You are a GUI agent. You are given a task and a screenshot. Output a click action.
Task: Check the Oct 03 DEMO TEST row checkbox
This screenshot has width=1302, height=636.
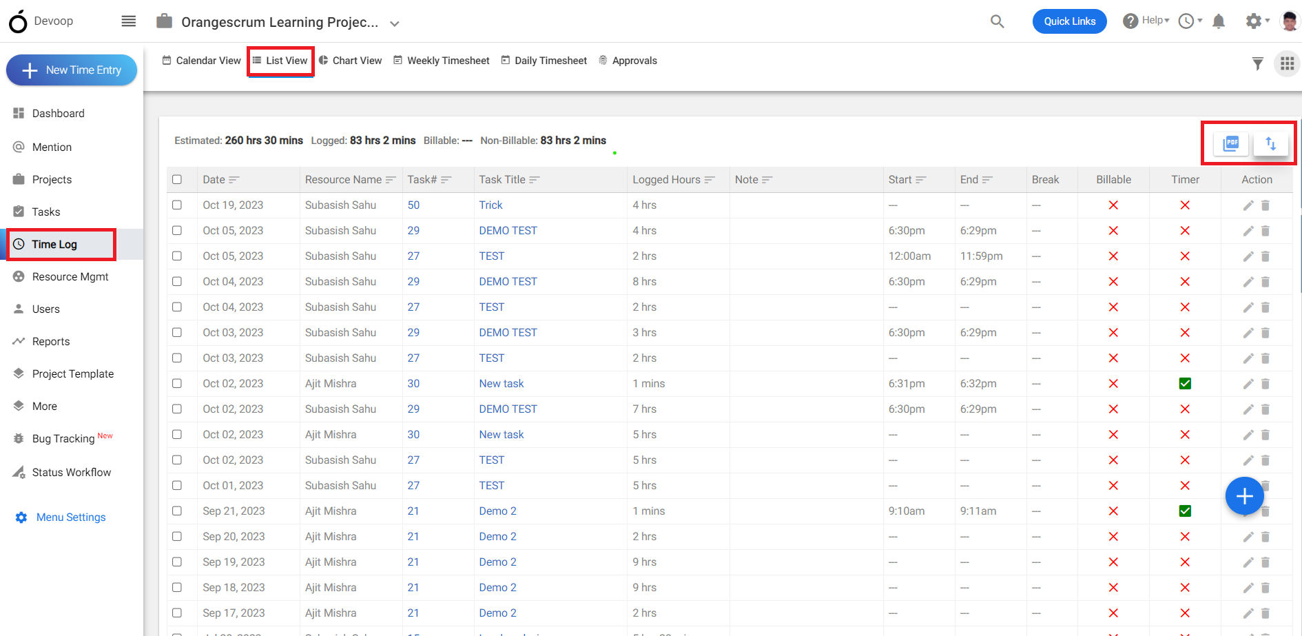tap(177, 333)
